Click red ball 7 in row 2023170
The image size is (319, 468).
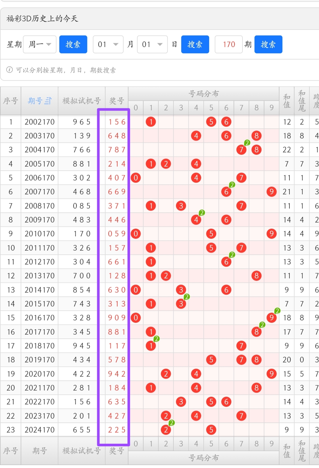click(241, 416)
